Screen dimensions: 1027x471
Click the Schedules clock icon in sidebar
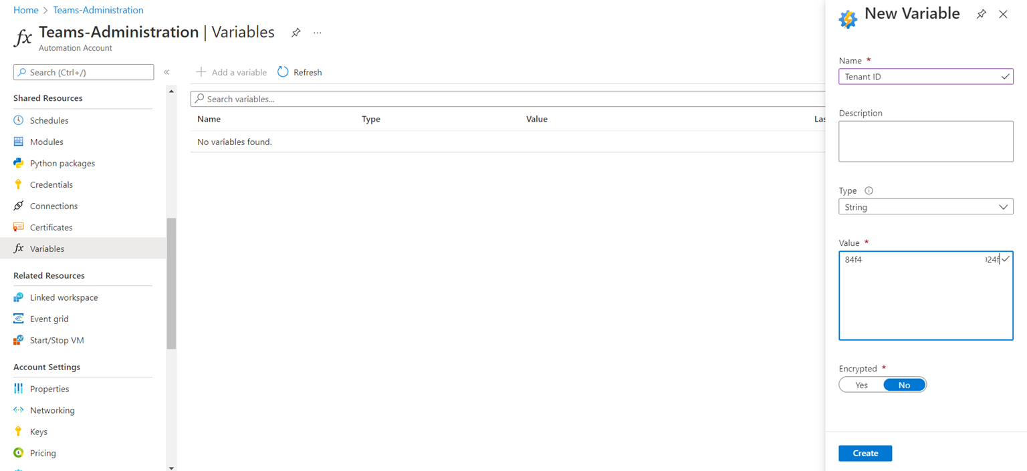coord(18,120)
